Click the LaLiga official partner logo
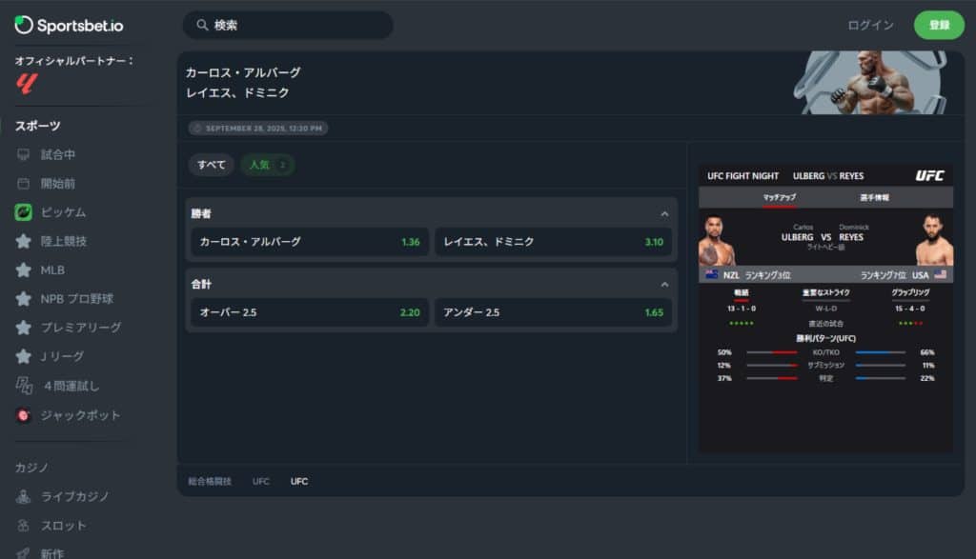The width and height of the screenshot is (976, 559). [x=27, y=83]
